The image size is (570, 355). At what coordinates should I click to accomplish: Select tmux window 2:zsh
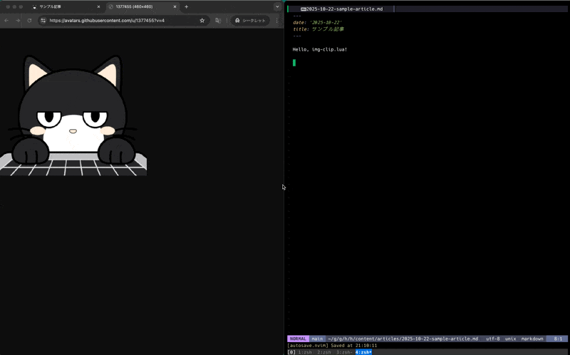tap(324, 352)
